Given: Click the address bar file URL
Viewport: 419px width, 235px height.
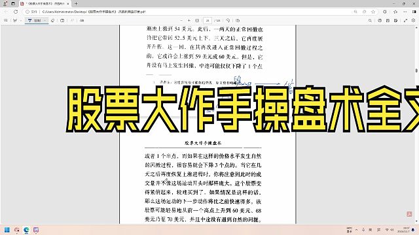Looking at the screenshot, I should pyautogui.click(x=94, y=12).
